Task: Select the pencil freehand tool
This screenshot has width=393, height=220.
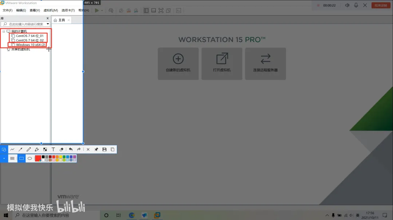Action: [x=29, y=149]
